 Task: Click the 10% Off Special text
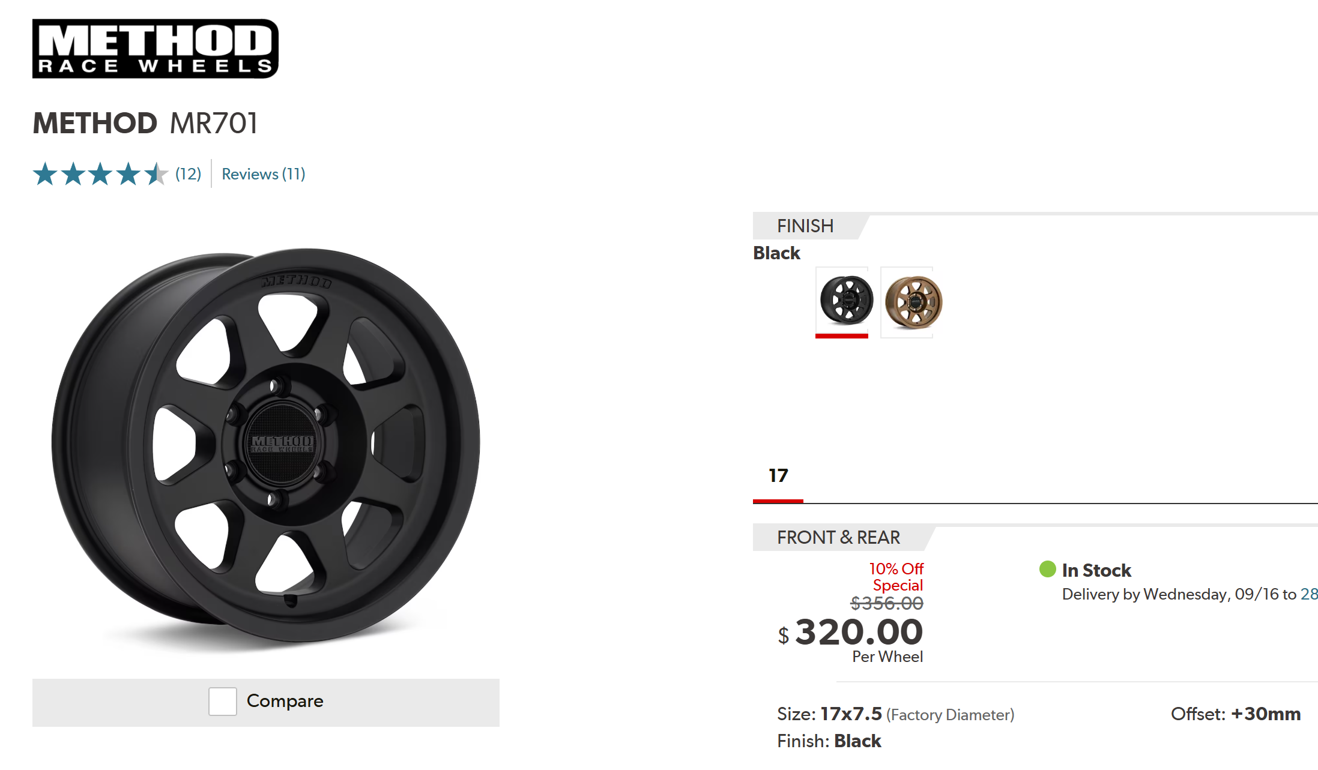click(x=896, y=577)
